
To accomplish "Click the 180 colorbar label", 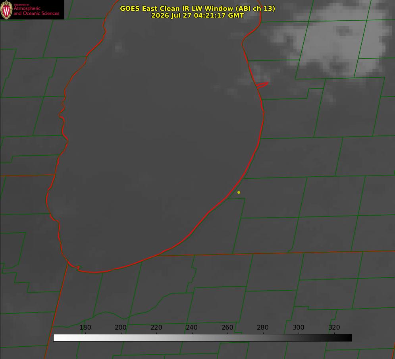I will (85, 327).
